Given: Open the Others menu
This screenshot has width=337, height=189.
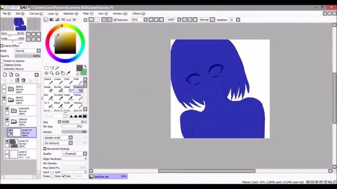Looking at the screenshot, I should [138, 14].
